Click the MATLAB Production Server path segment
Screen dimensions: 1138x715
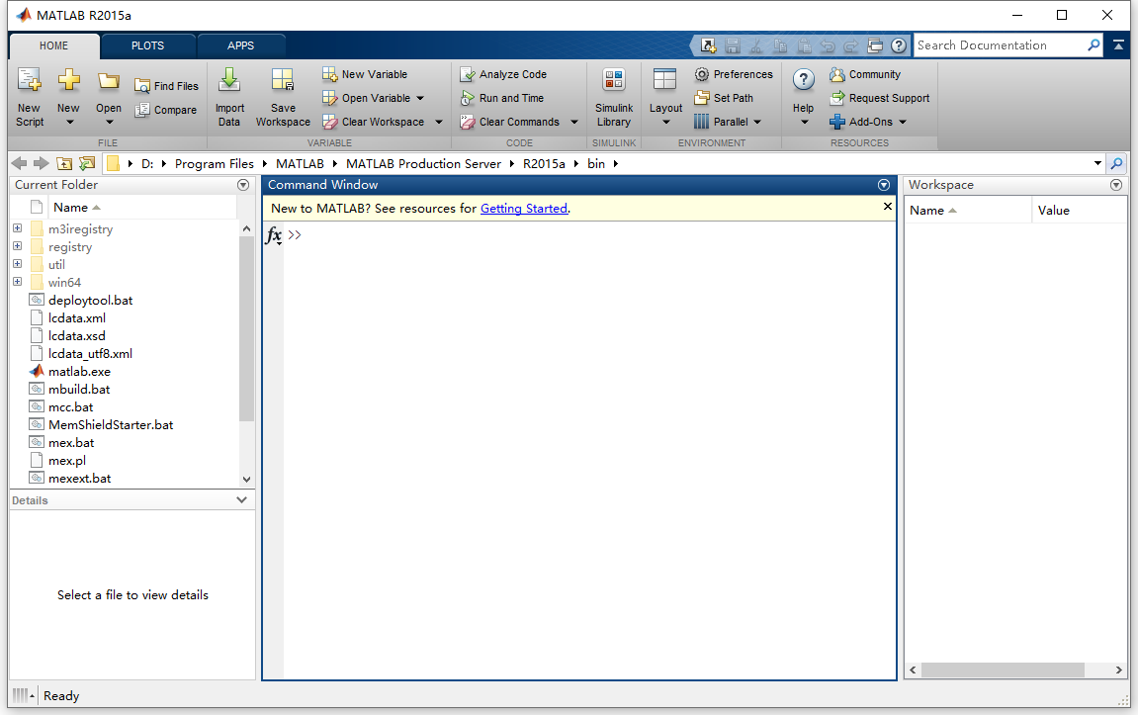click(x=423, y=163)
